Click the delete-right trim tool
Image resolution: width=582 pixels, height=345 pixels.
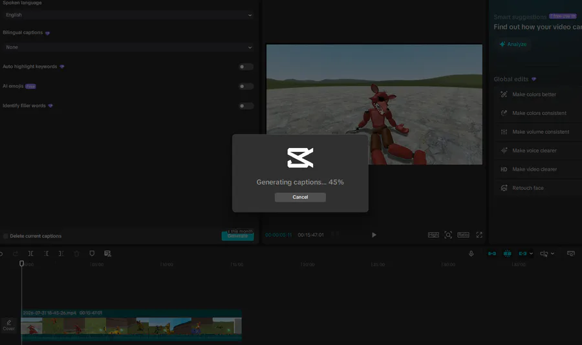click(61, 254)
